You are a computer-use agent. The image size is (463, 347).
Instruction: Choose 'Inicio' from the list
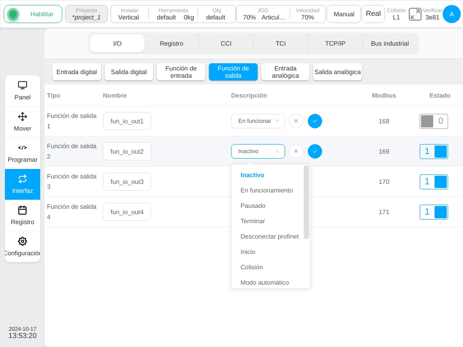coord(268,252)
